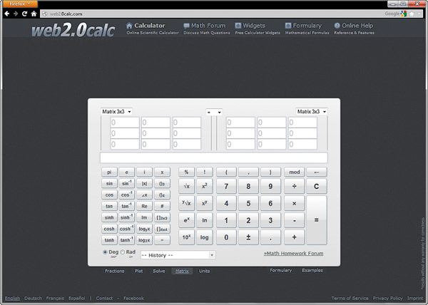Open the Math Homework Forum link
This screenshot has height=305, width=428.
pos(293,253)
